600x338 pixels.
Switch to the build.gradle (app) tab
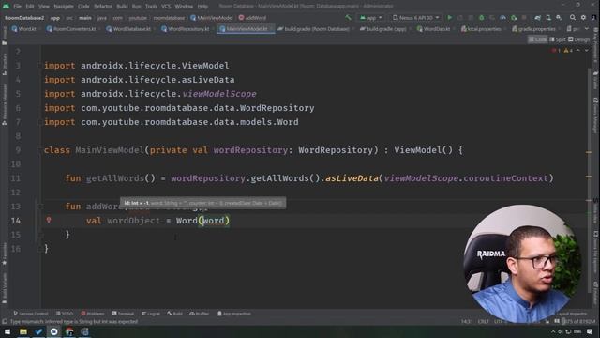(382, 29)
